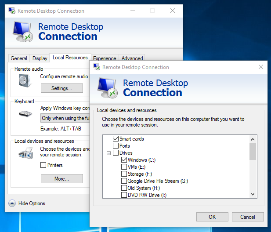Check the VMs (E:) drive
This screenshot has width=271, height=232.
[x=124, y=167]
